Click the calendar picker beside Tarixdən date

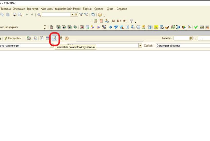(x=191, y=38)
